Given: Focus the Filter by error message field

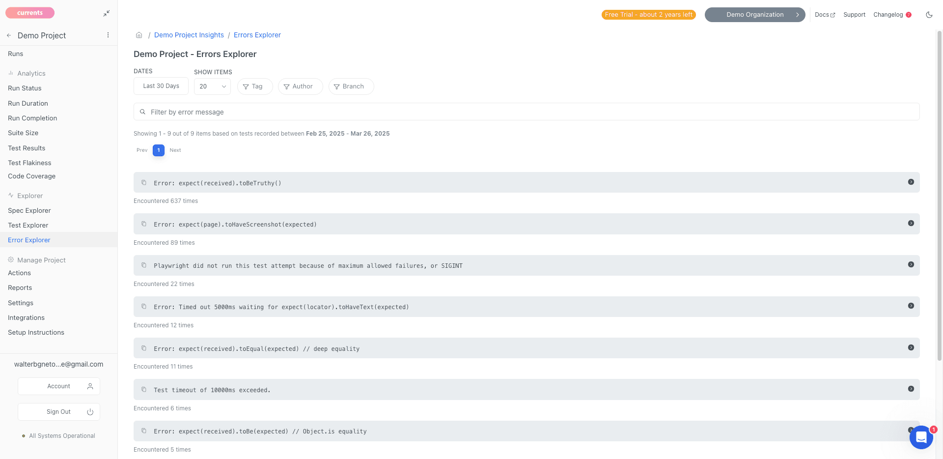Looking at the screenshot, I should [527, 112].
